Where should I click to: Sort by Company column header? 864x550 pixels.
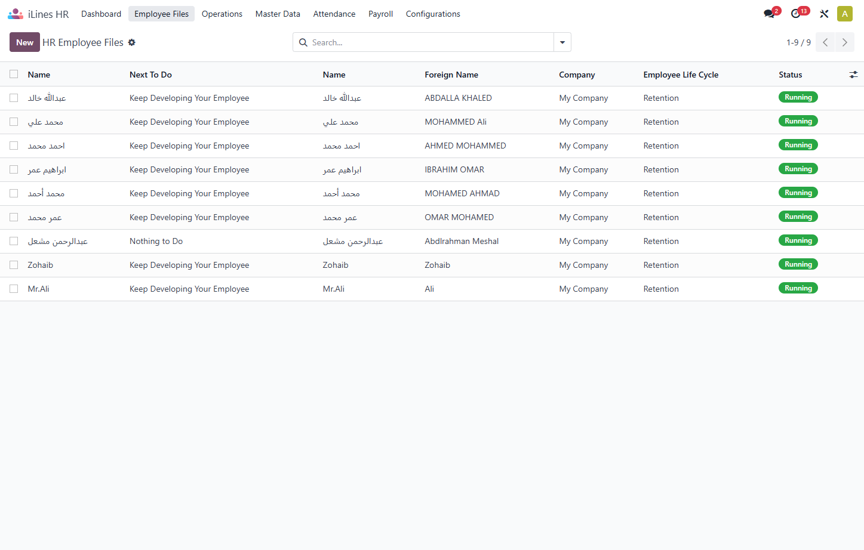pos(577,75)
